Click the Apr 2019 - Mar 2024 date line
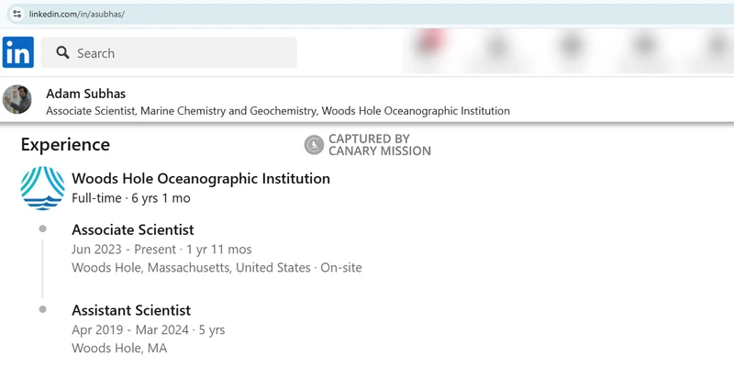 pos(149,329)
